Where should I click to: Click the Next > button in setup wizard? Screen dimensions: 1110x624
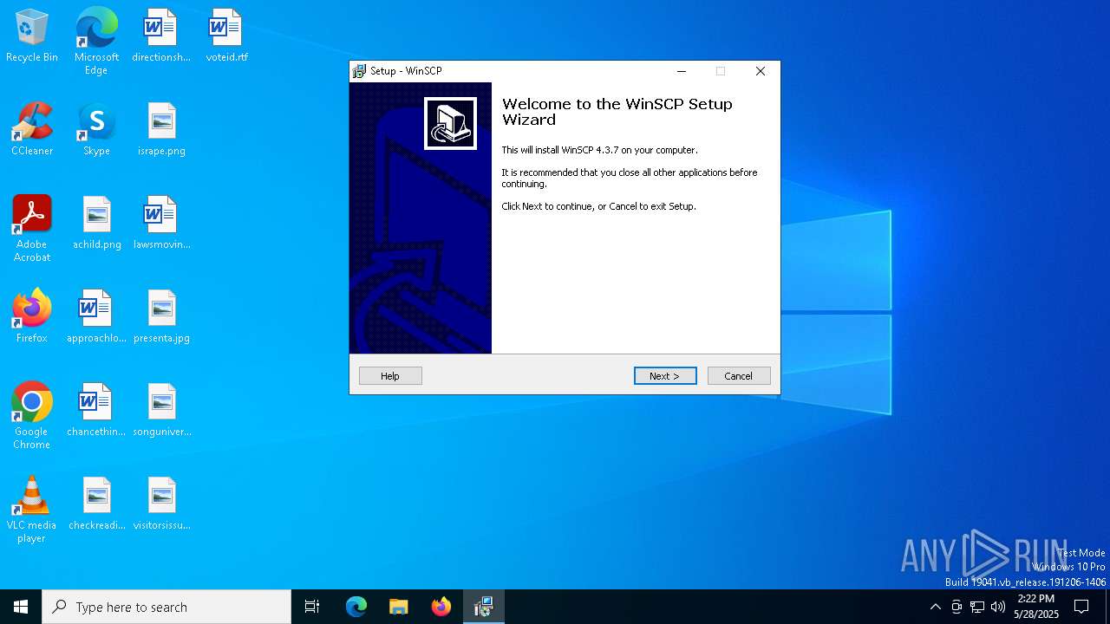coord(665,375)
